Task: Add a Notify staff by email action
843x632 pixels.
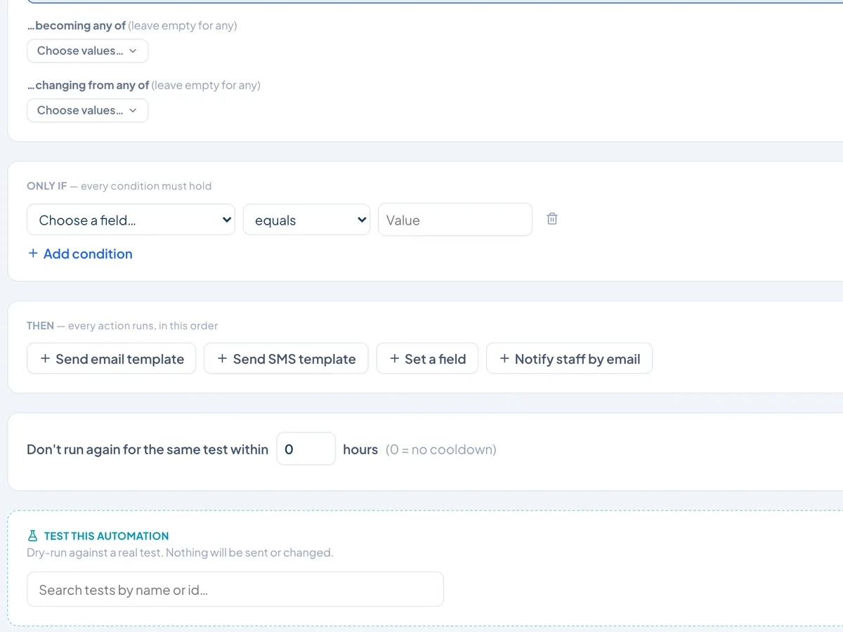Action: (x=569, y=359)
